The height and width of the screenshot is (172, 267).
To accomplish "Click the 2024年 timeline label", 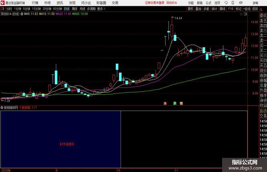I will pos(6,170).
